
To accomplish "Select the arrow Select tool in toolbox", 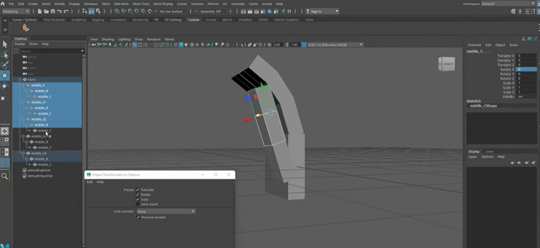I will (x=5, y=44).
